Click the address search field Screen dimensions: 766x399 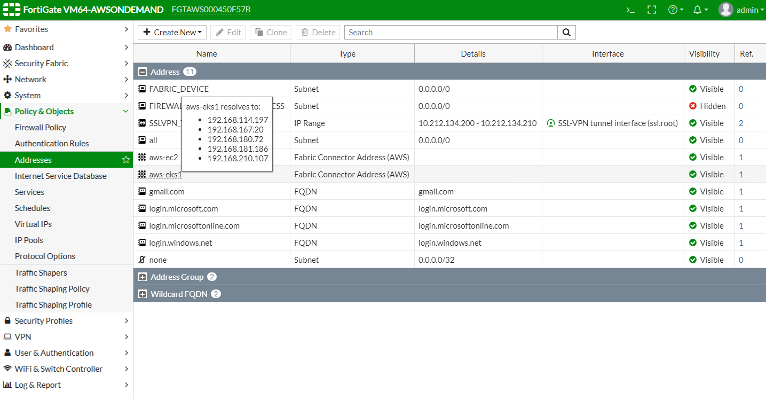(451, 33)
